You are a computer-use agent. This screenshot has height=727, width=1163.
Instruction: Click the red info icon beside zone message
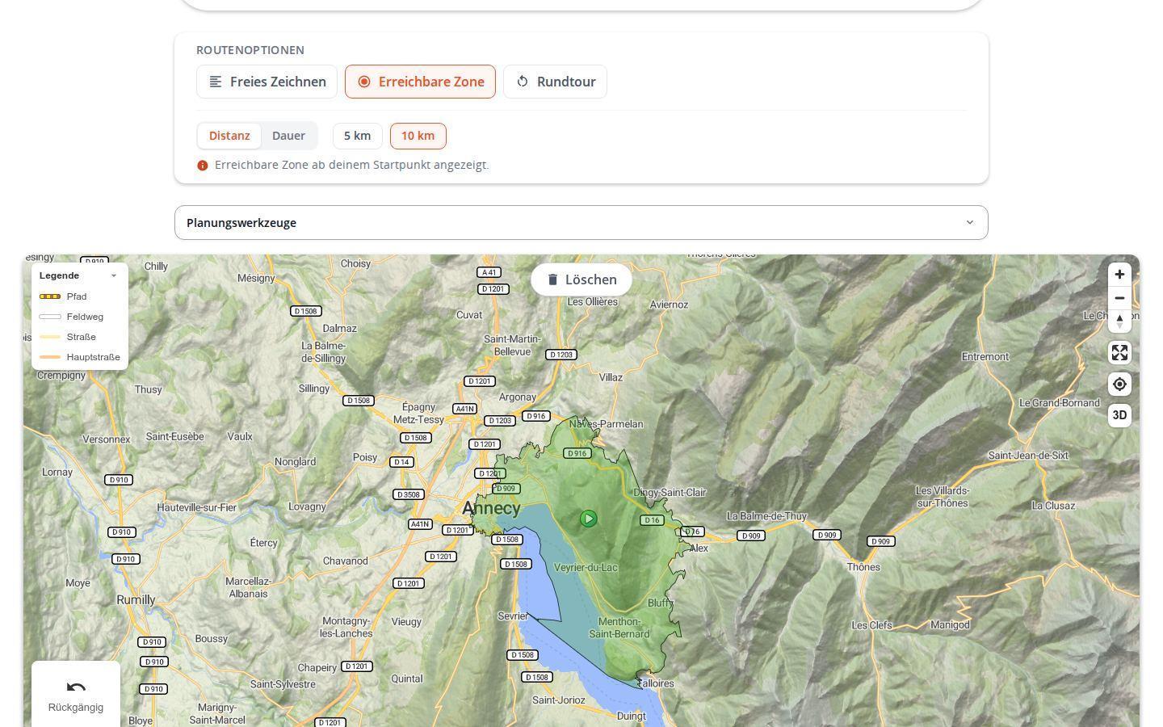coord(203,165)
